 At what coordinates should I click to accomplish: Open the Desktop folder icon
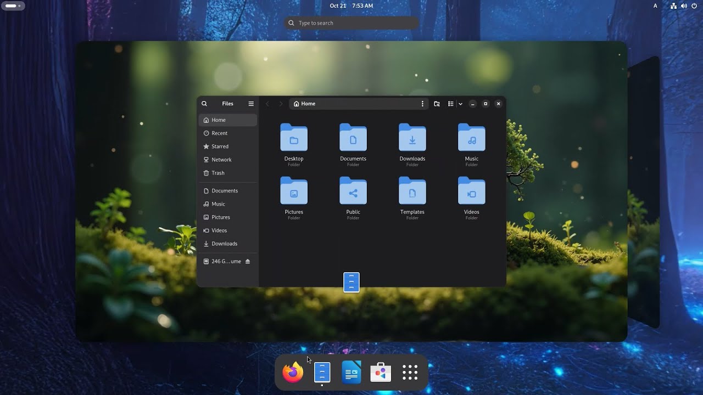[294, 137]
